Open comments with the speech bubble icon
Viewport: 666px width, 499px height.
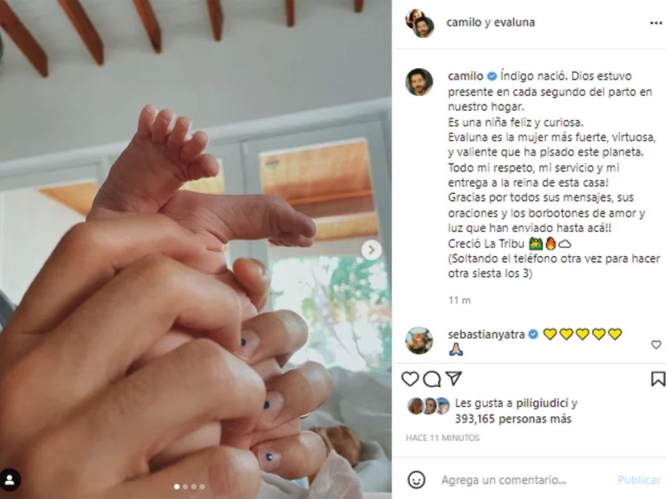click(x=432, y=379)
